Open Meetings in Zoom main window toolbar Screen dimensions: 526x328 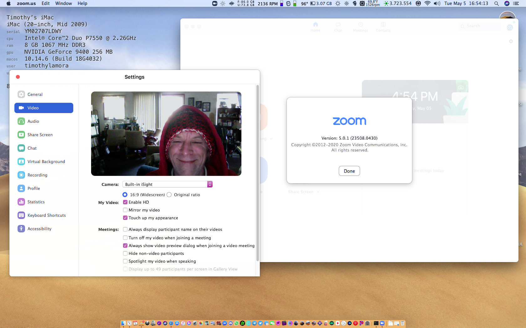click(x=361, y=27)
